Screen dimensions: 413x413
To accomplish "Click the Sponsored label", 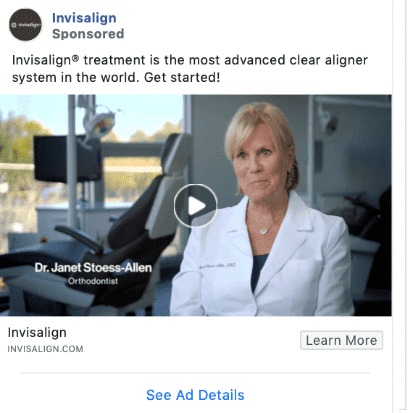I will click(x=88, y=34).
